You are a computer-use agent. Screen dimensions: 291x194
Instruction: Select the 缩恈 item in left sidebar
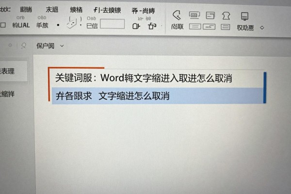(7, 94)
